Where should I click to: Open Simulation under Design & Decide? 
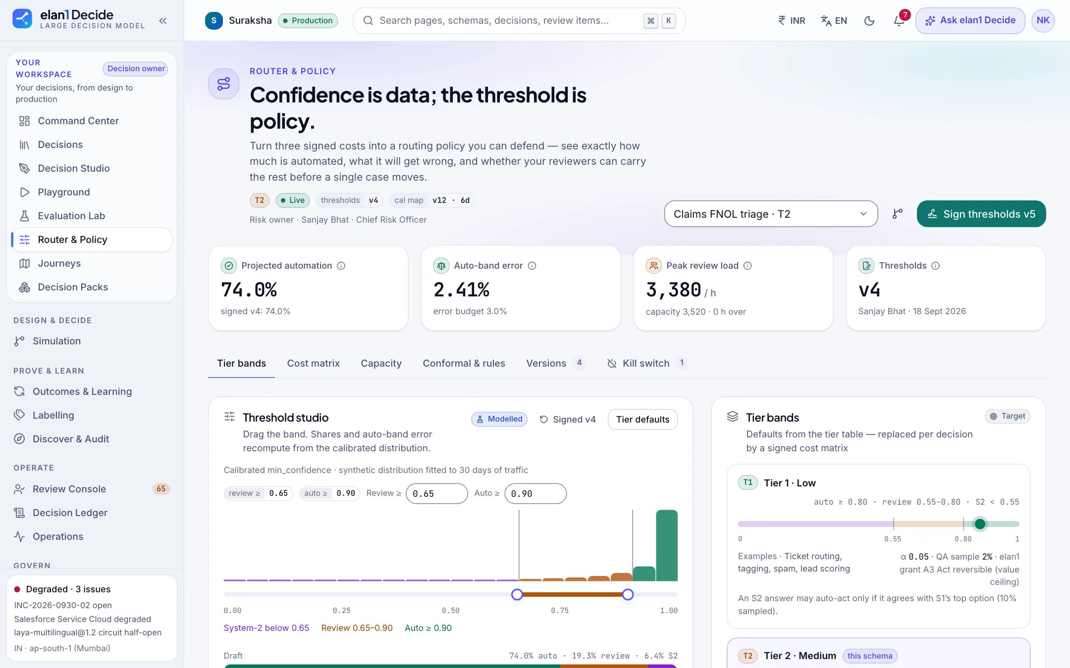92,341
